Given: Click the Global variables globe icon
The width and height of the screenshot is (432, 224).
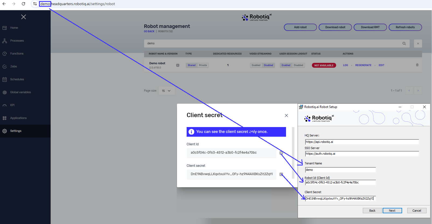Looking at the screenshot, I should click(x=5, y=92).
